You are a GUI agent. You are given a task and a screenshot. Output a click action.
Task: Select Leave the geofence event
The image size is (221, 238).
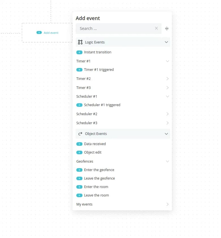click(99, 178)
